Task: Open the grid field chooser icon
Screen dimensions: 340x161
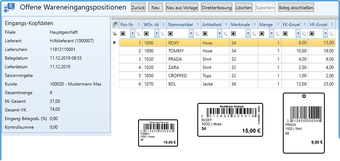Action: tap(115, 25)
